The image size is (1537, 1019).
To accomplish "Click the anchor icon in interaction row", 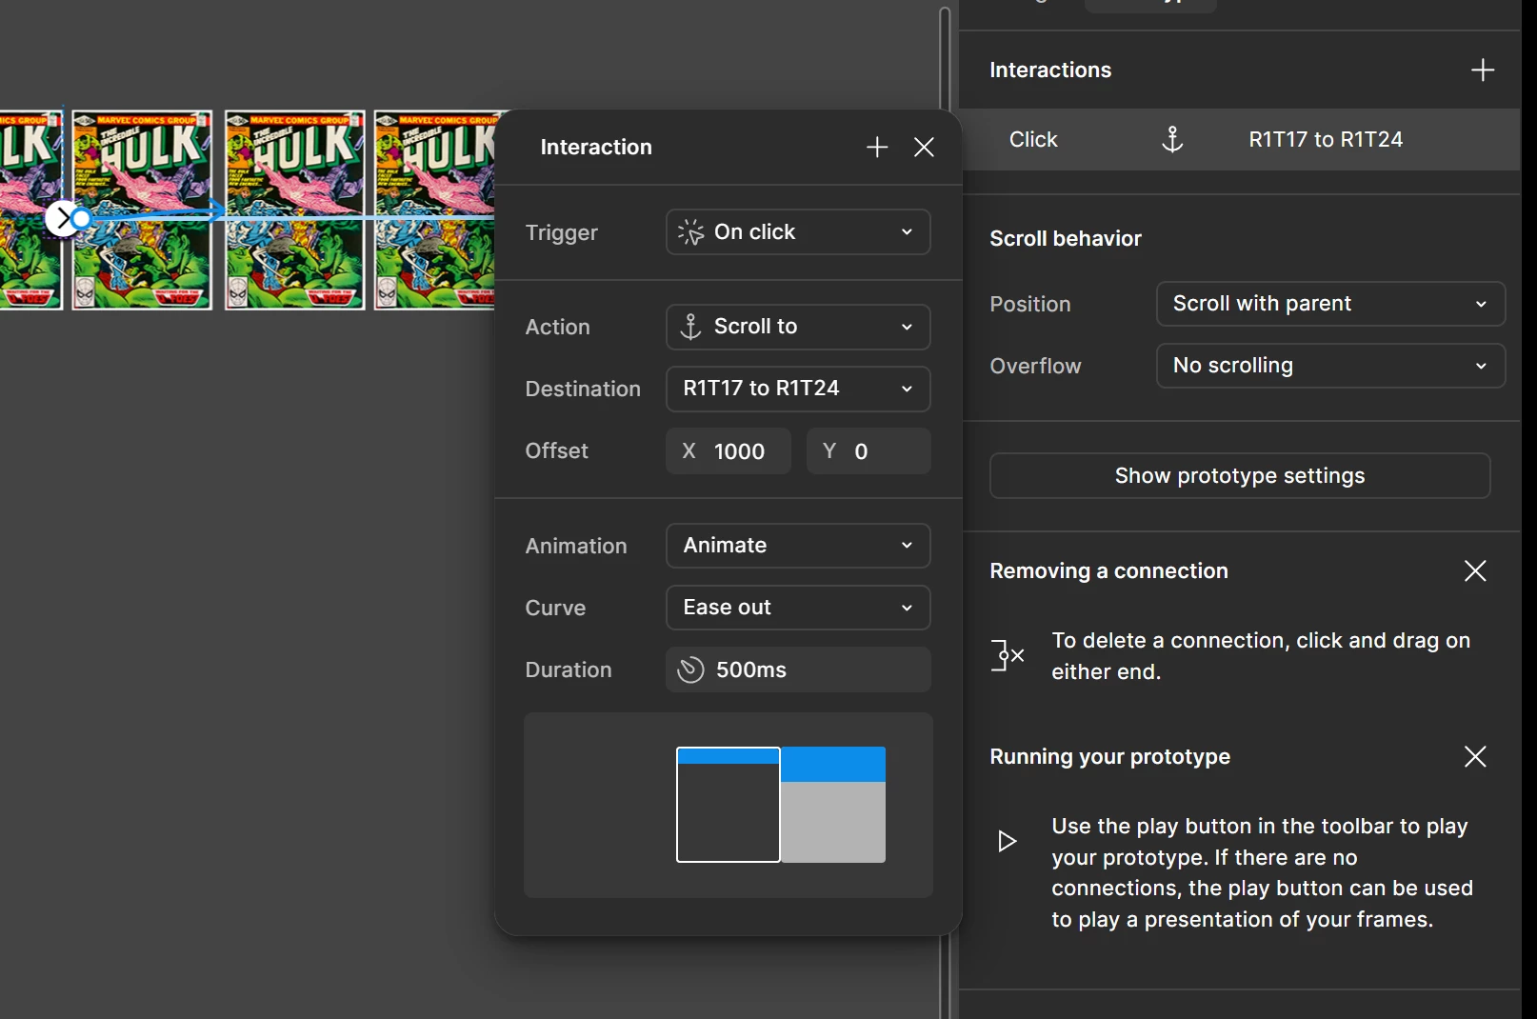I will tap(1172, 139).
